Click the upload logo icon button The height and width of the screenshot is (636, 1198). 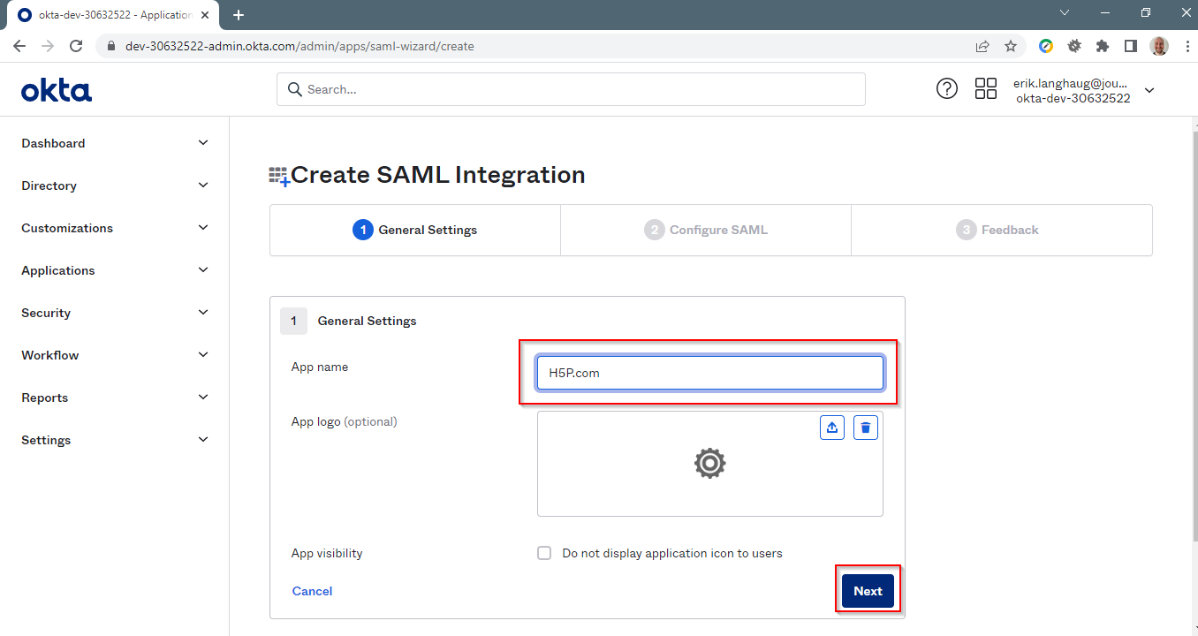pyautogui.click(x=832, y=428)
